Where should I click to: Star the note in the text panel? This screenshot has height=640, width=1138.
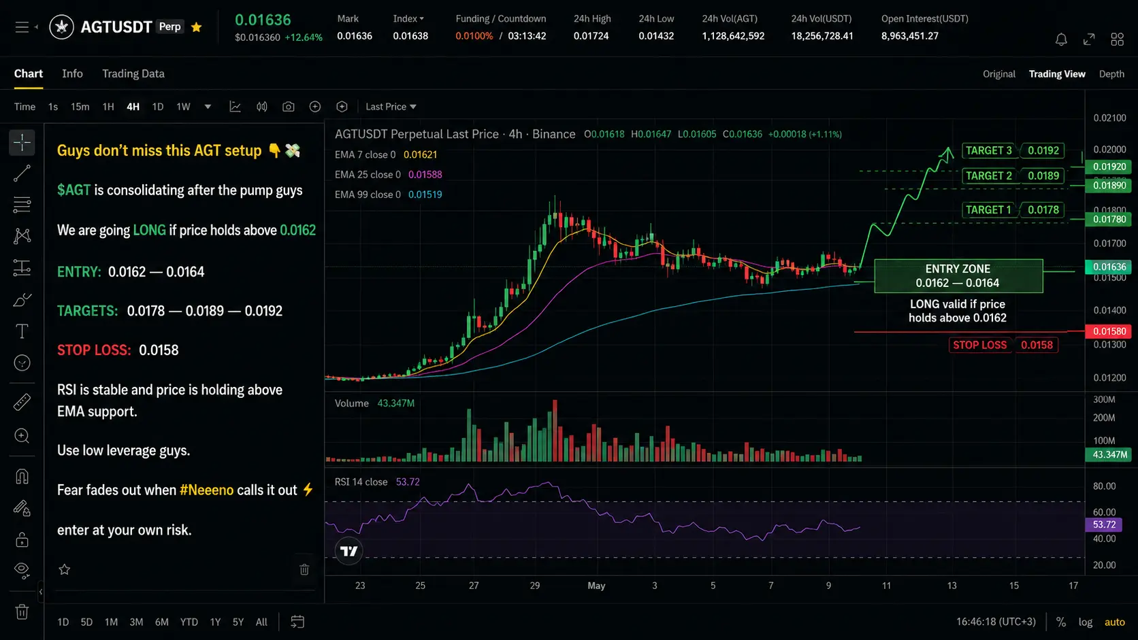tap(65, 569)
